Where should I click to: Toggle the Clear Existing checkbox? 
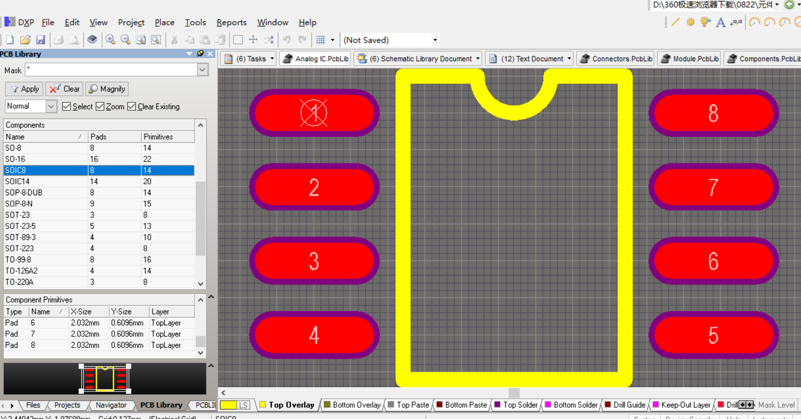(x=131, y=106)
